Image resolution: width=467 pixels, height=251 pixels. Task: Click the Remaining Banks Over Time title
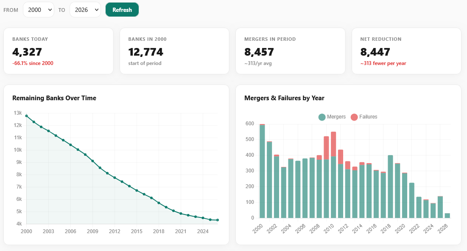coord(53,98)
